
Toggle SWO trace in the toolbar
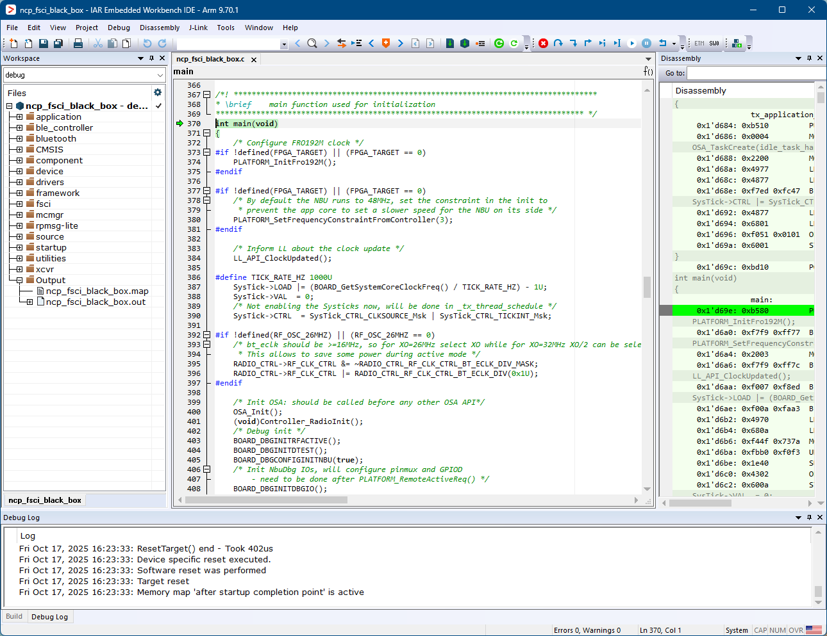pyautogui.click(x=714, y=43)
